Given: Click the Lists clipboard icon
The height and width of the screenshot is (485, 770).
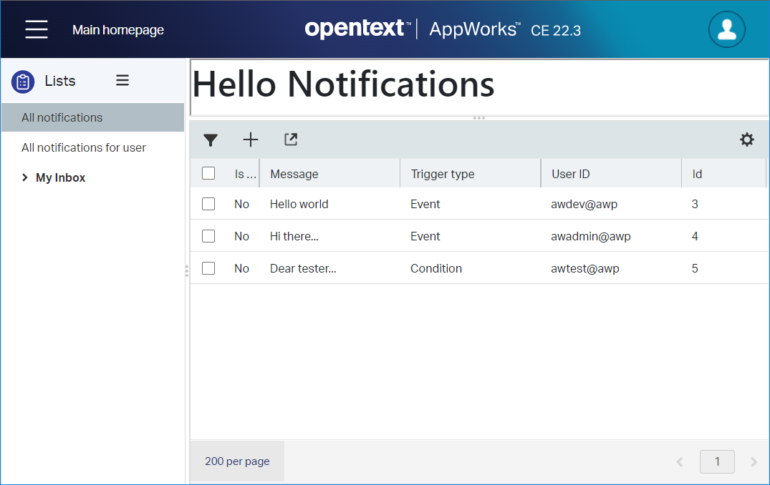Looking at the screenshot, I should pos(23,82).
